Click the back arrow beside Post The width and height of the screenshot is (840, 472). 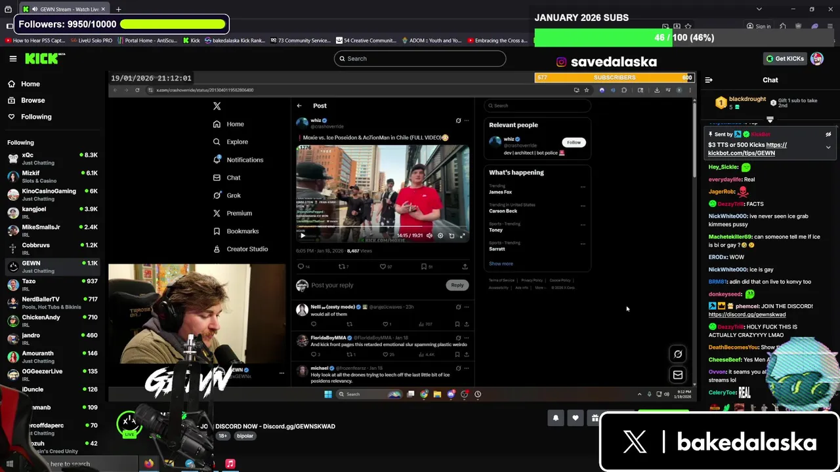[x=299, y=106]
